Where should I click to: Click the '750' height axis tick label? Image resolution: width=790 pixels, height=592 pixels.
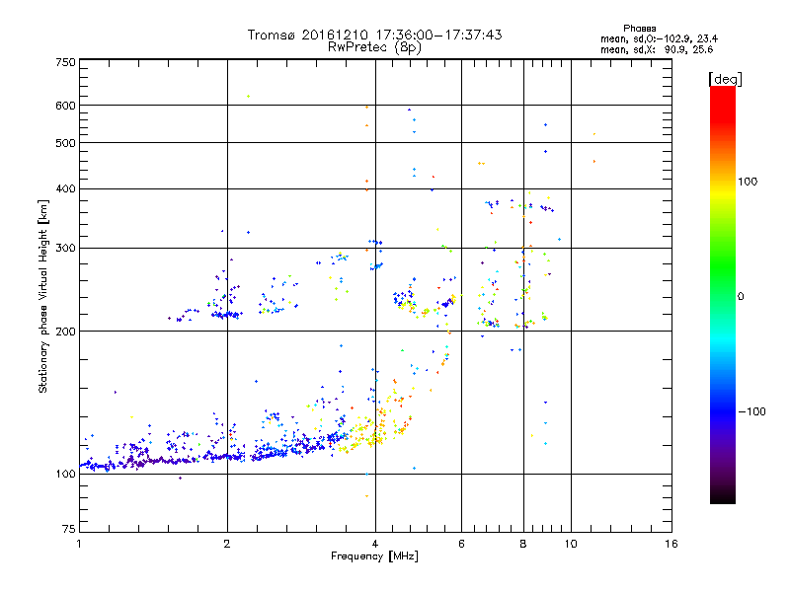[x=65, y=62]
